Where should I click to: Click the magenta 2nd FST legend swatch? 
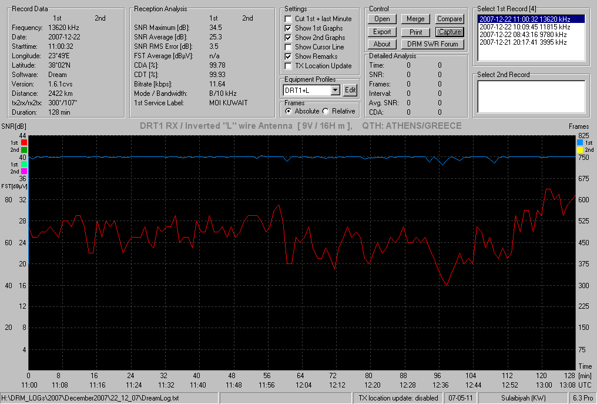pyautogui.click(x=24, y=172)
